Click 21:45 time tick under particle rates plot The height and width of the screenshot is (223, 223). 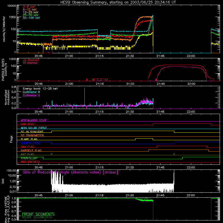161,84
